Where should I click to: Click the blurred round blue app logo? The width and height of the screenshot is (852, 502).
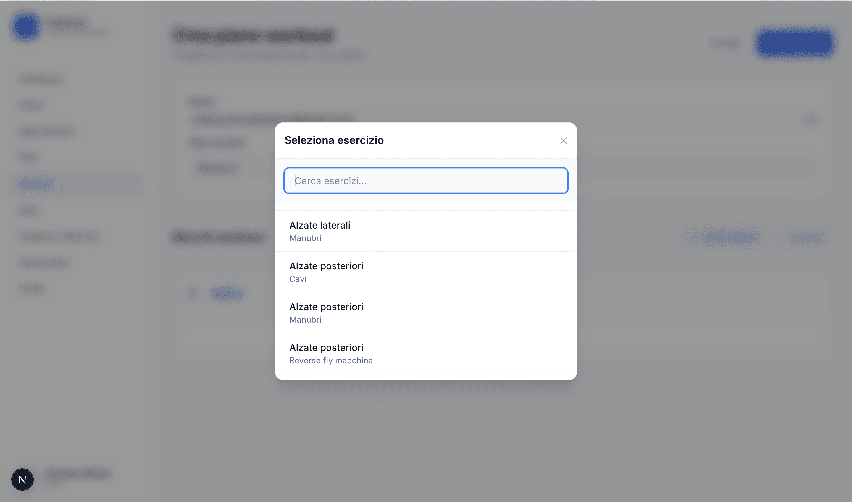pyautogui.click(x=26, y=26)
